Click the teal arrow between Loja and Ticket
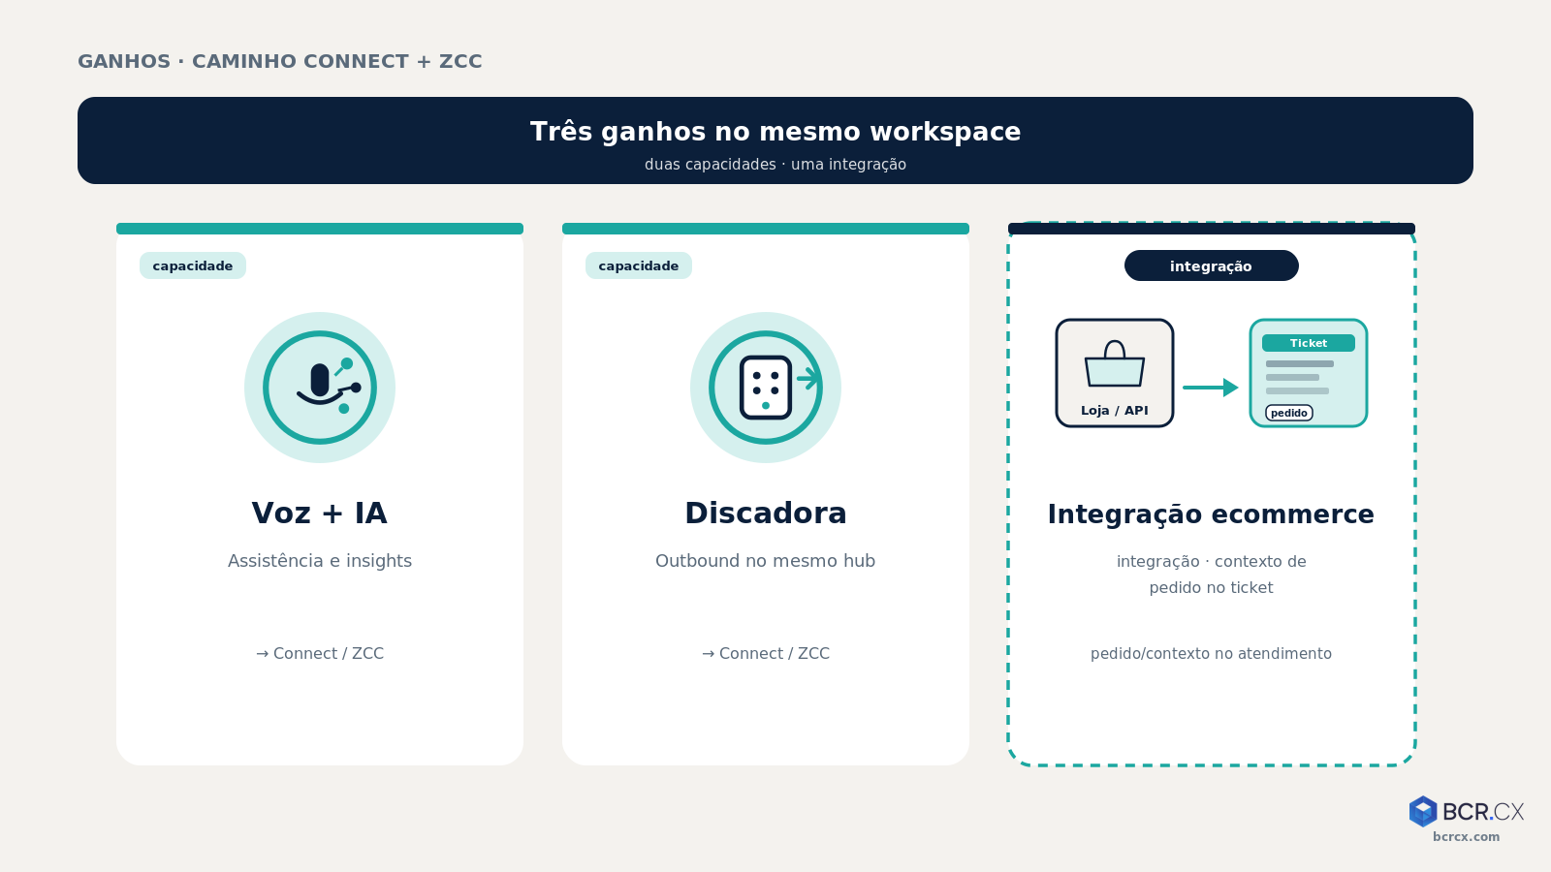Image resolution: width=1551 pixels, height=872 pixels. pyautogui.click(x=1211, y=388)
